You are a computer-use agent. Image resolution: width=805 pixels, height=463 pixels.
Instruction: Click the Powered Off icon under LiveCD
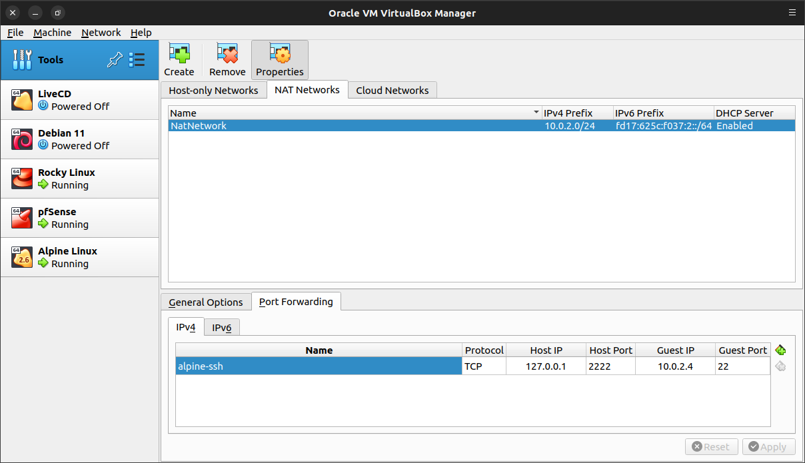(43, 106)
